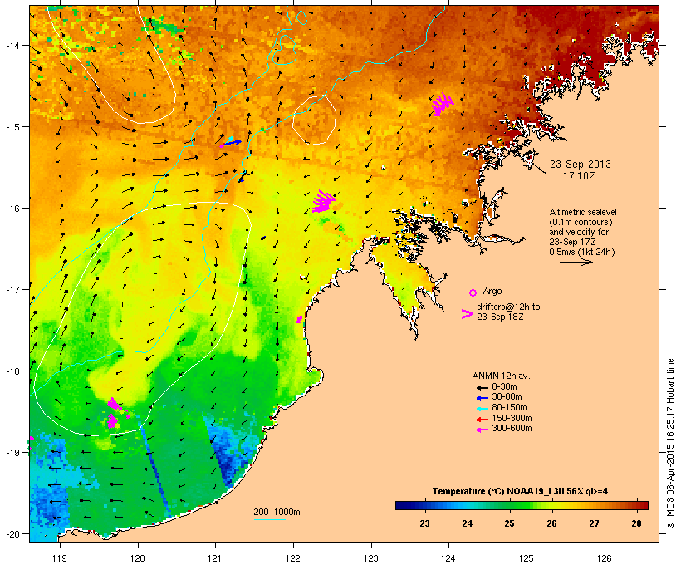The image size is (681, 565).
Task: Click the latitude axis label -17
Action: click(x=12, y=289)
